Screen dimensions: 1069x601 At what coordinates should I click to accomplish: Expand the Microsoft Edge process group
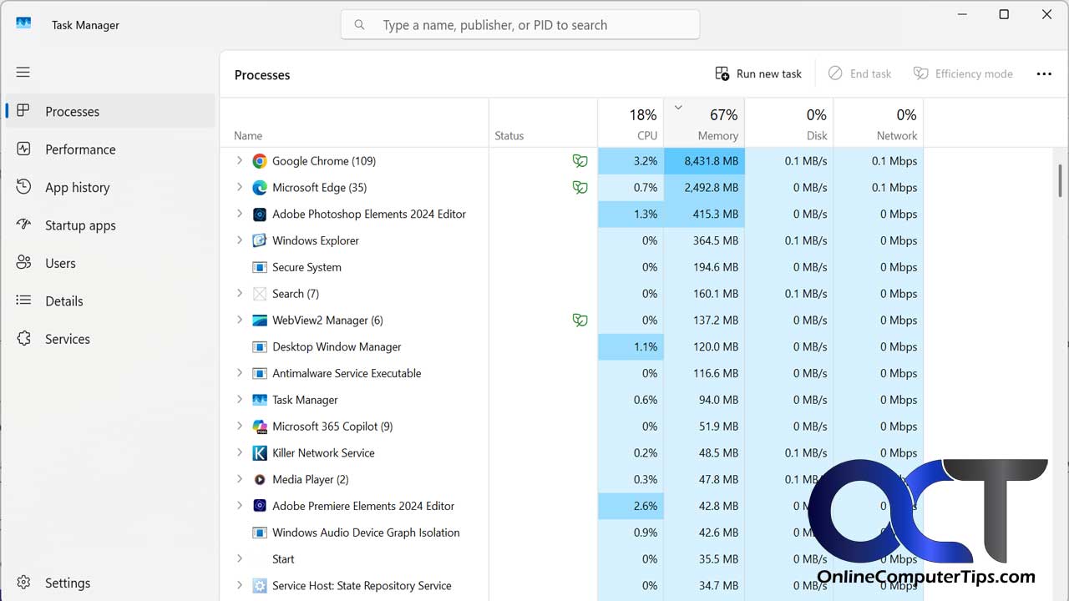(x=239, y=188)
